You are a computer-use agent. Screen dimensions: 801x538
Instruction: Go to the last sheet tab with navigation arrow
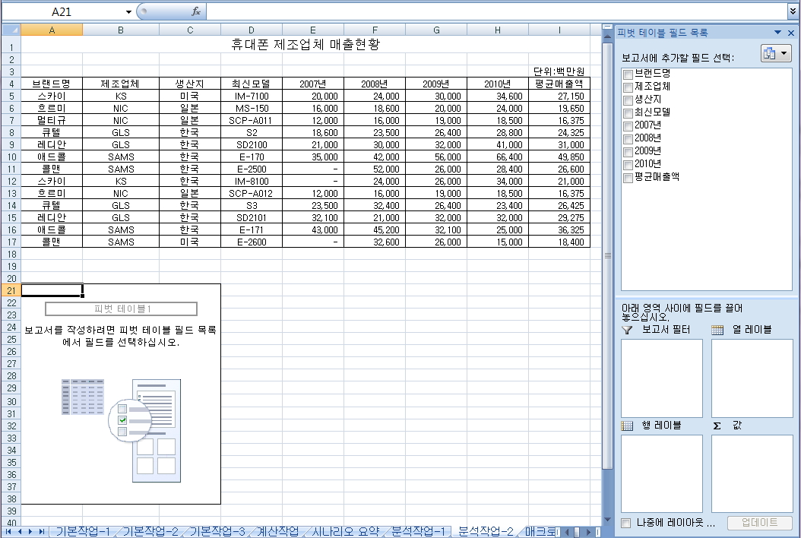click(42, 532)
